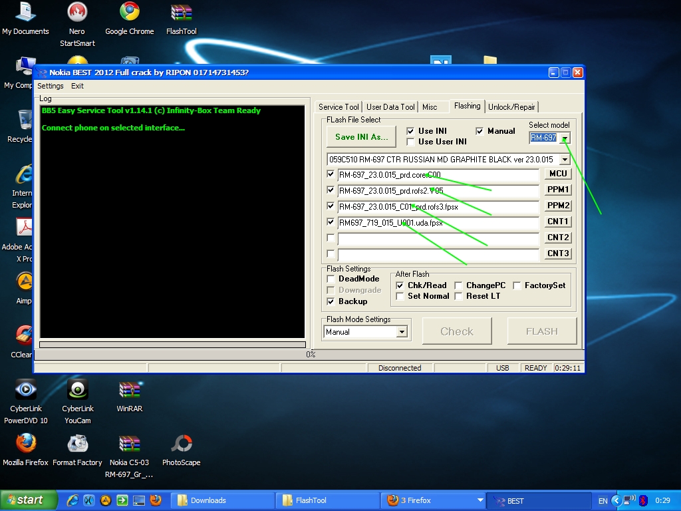The image size is (681, 511).
Task: Launch Google Chrome from desktop
Action: tap(130, 19)
